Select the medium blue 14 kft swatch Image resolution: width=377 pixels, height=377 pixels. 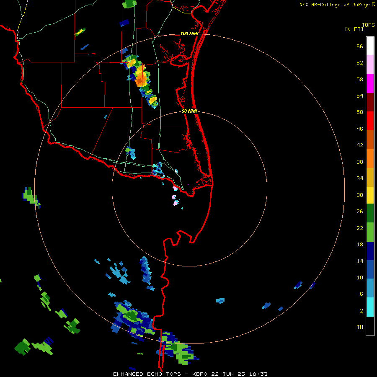[370, 269]
